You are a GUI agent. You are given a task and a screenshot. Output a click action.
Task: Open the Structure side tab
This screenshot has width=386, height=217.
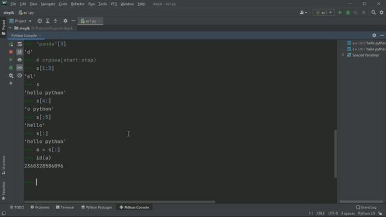tap(4, 165)
